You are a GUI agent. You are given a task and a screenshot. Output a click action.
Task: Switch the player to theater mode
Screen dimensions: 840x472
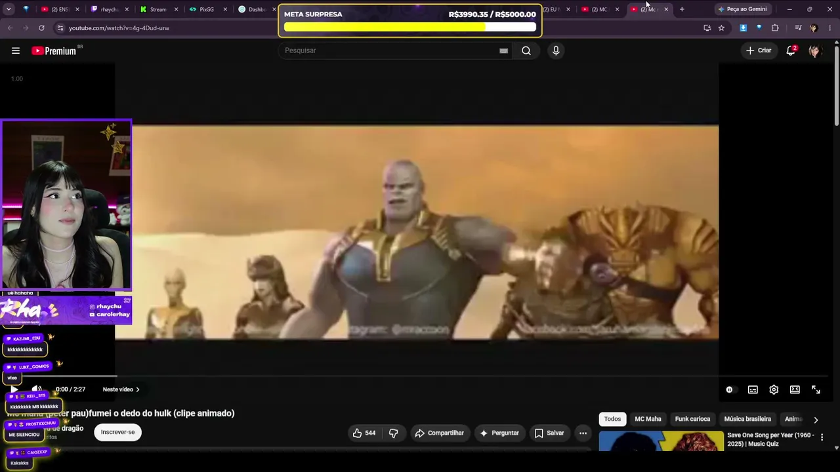(795, 389)
